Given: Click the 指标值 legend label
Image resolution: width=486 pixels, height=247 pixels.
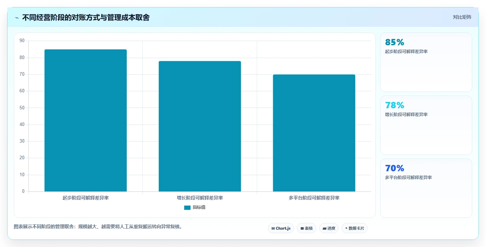Looking at the screenshot, I should coord(199,208).
